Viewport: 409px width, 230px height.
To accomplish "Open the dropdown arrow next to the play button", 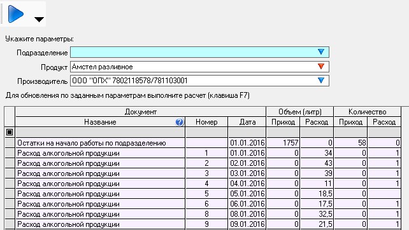I will click(x=39, y=20).
